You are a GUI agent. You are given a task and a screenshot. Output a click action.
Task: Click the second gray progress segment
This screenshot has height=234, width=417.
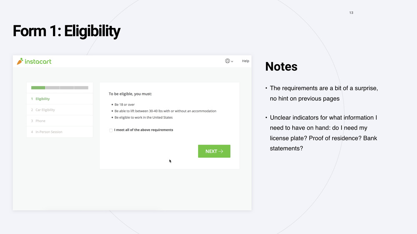(67, 88)
